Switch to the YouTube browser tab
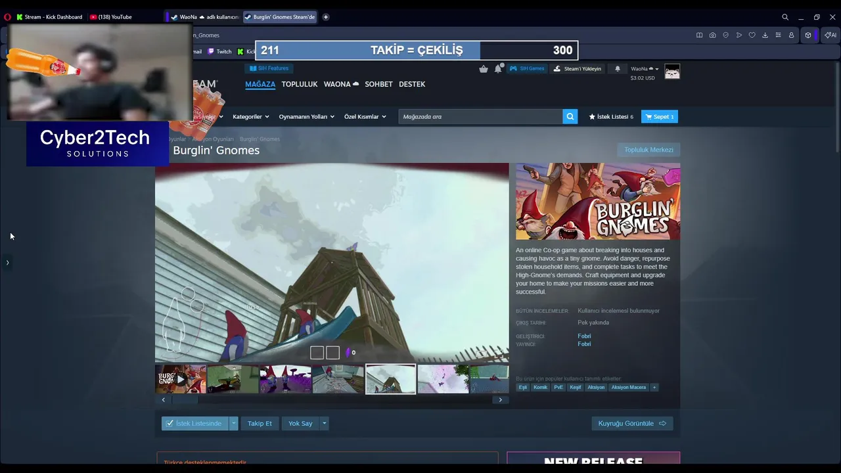 click(x=112, y=17)
